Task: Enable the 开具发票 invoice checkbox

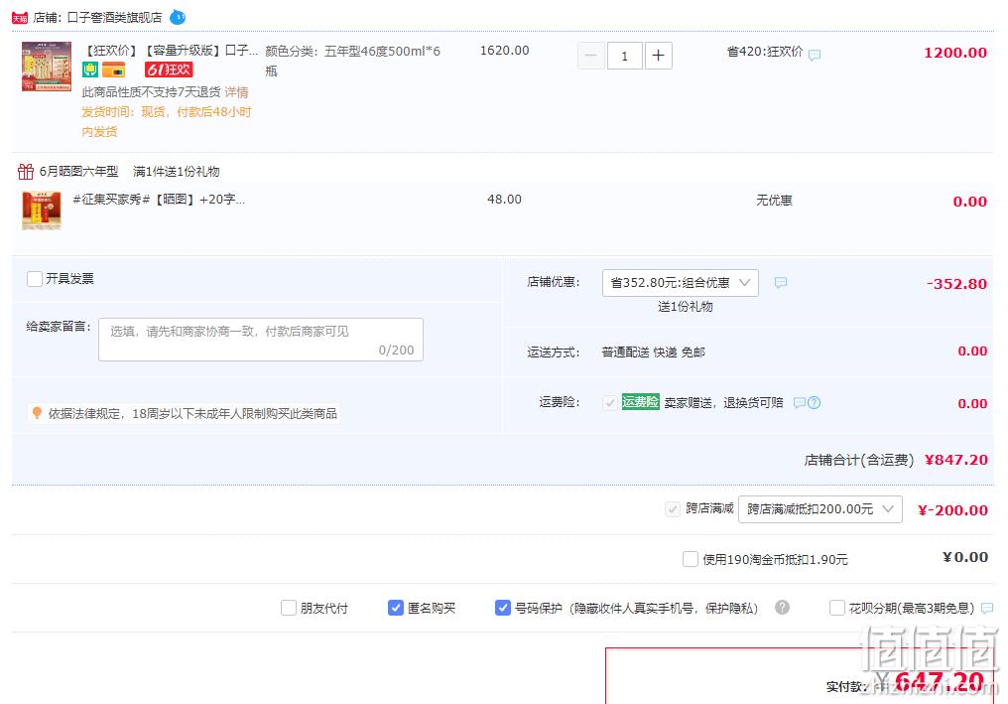Action: [35, 279]
